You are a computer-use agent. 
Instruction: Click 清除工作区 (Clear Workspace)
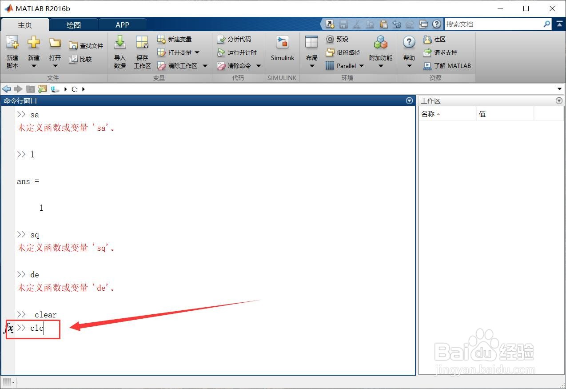tap(177, 66)
